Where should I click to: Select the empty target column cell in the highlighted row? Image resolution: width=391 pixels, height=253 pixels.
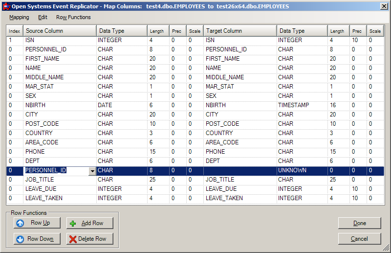click(240, 171)
